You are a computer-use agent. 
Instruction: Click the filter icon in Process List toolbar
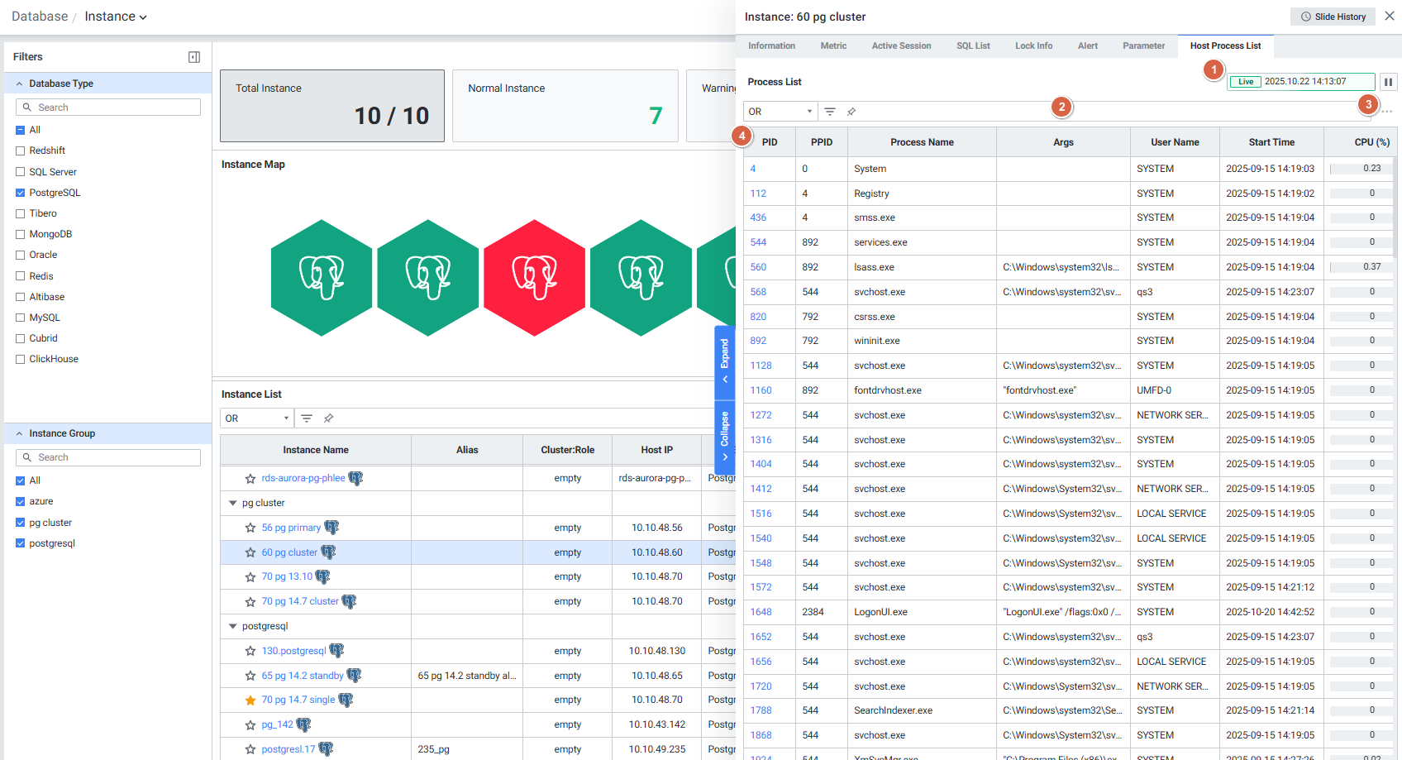coord(830,112)
